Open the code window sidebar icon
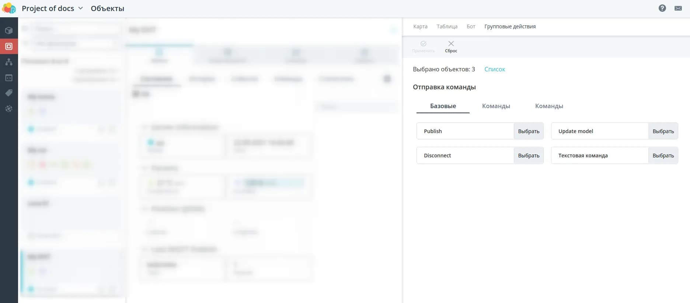 pyautogui.click(x=9, y=78)
